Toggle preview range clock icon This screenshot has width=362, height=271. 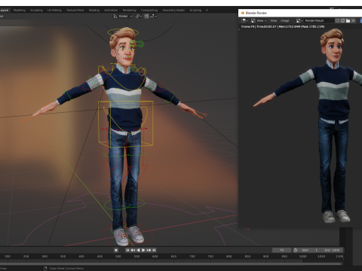(296, 250)
